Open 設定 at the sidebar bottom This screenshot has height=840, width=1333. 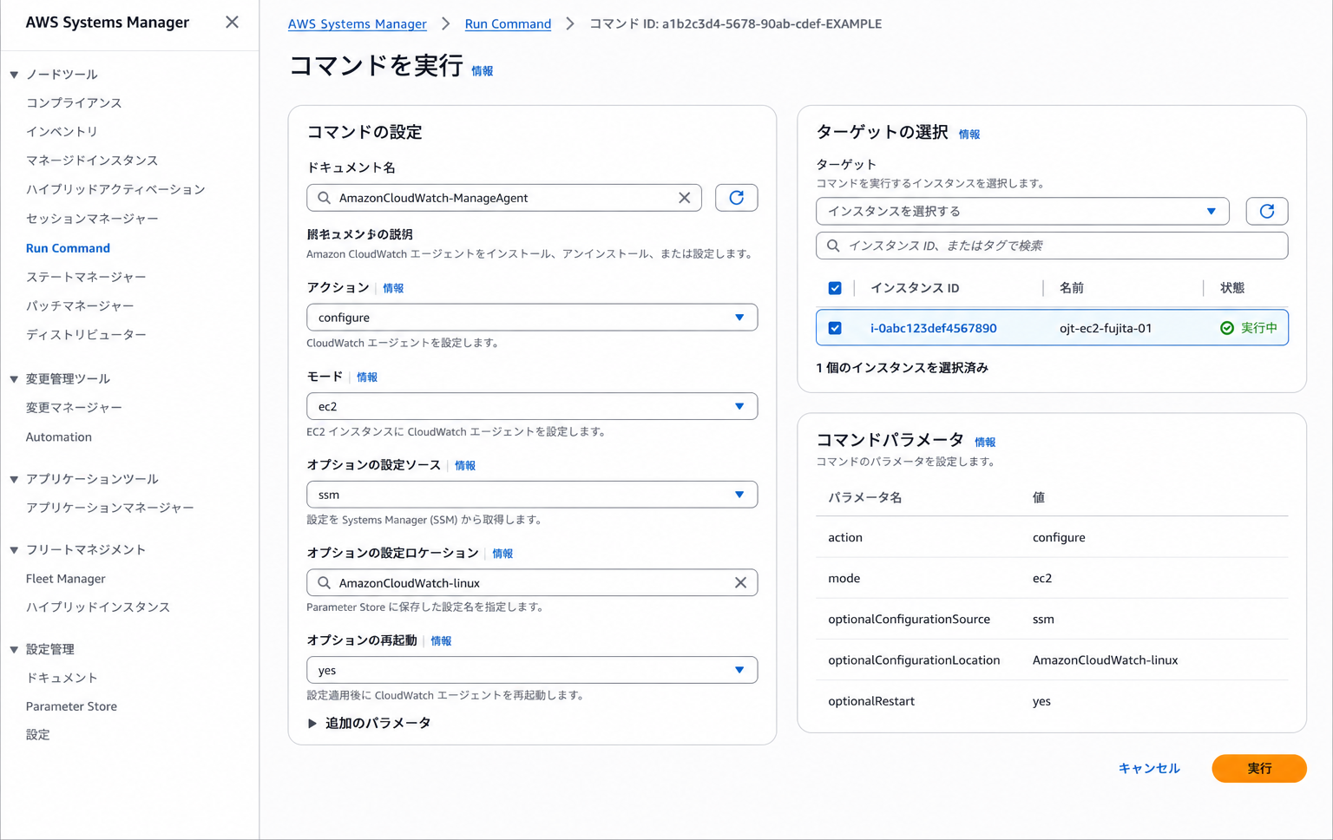[x=37, y=735]
